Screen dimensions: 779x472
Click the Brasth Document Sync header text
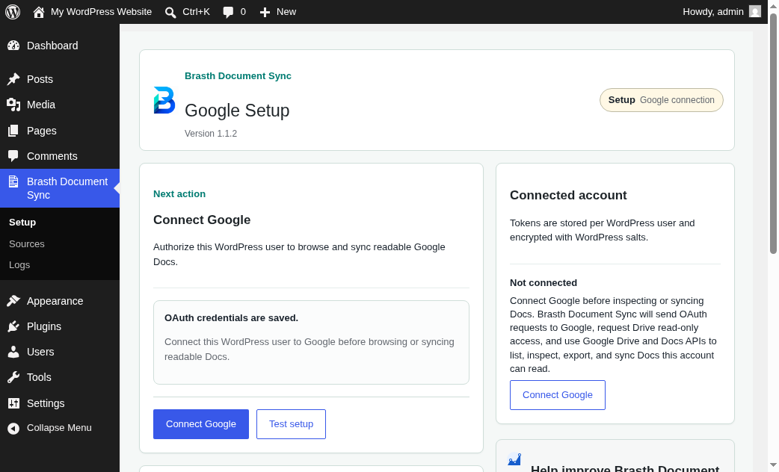click(x=238, y=76)
